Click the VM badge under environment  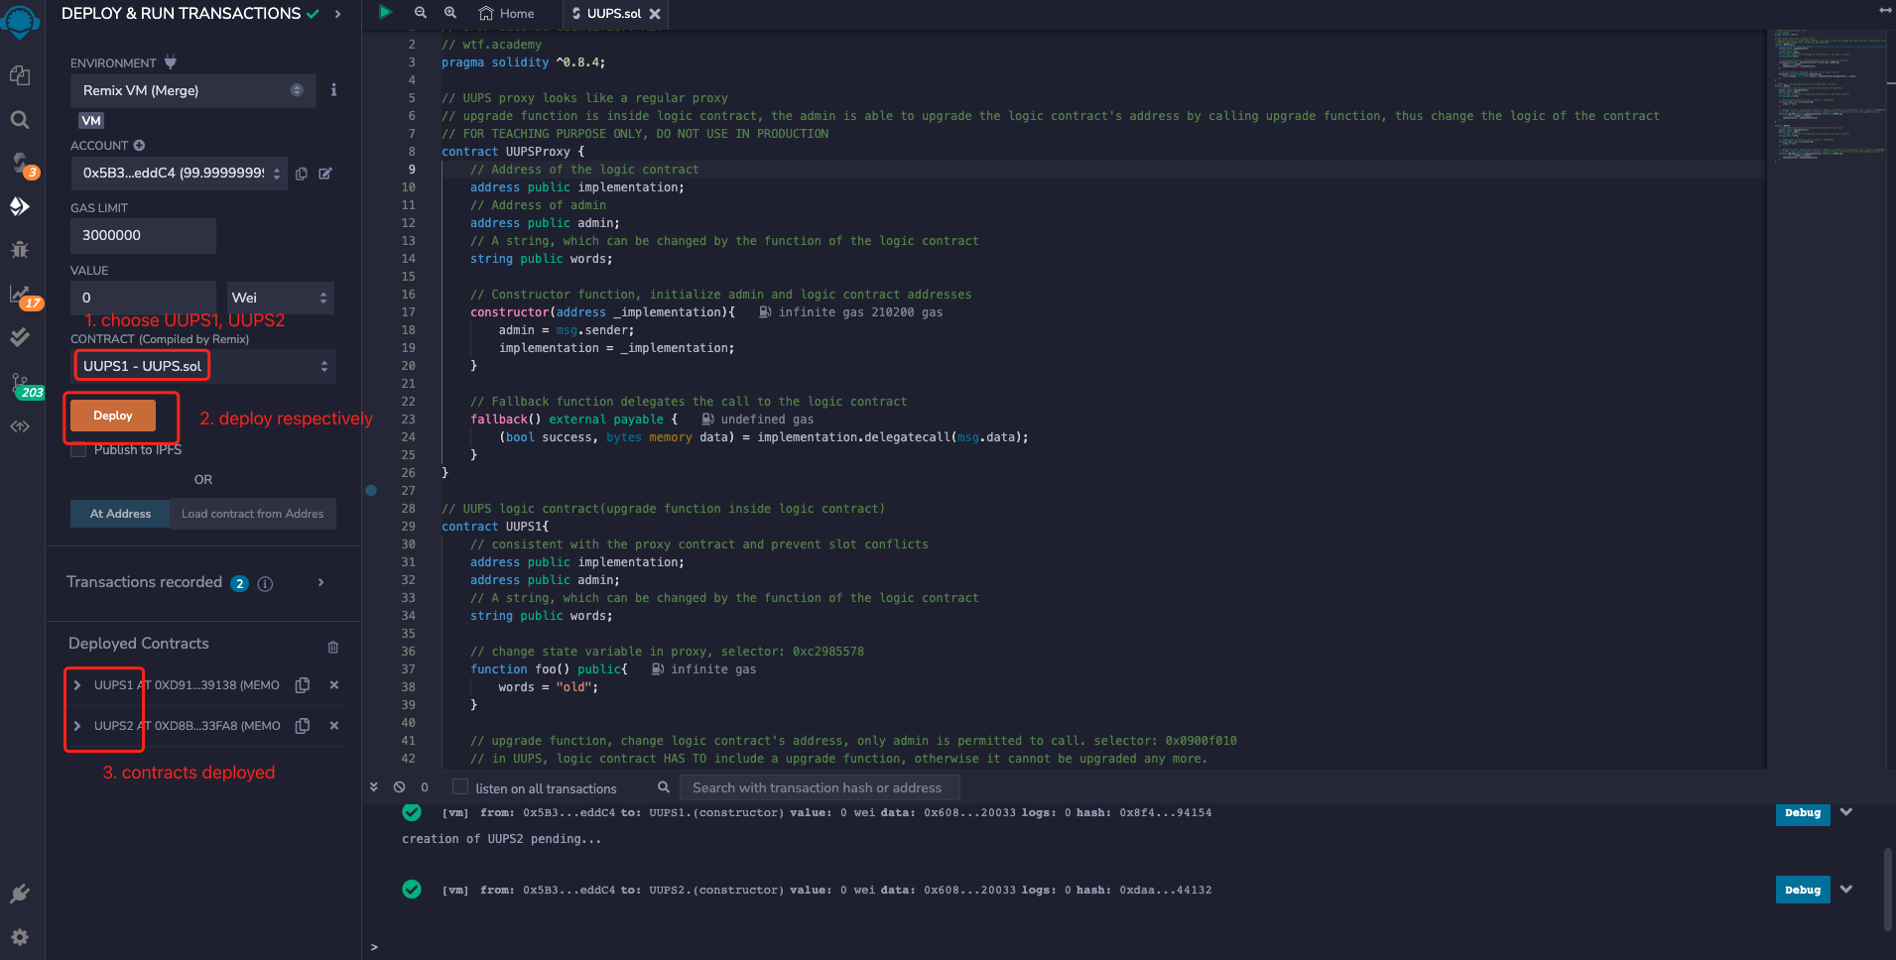[91, 121]
